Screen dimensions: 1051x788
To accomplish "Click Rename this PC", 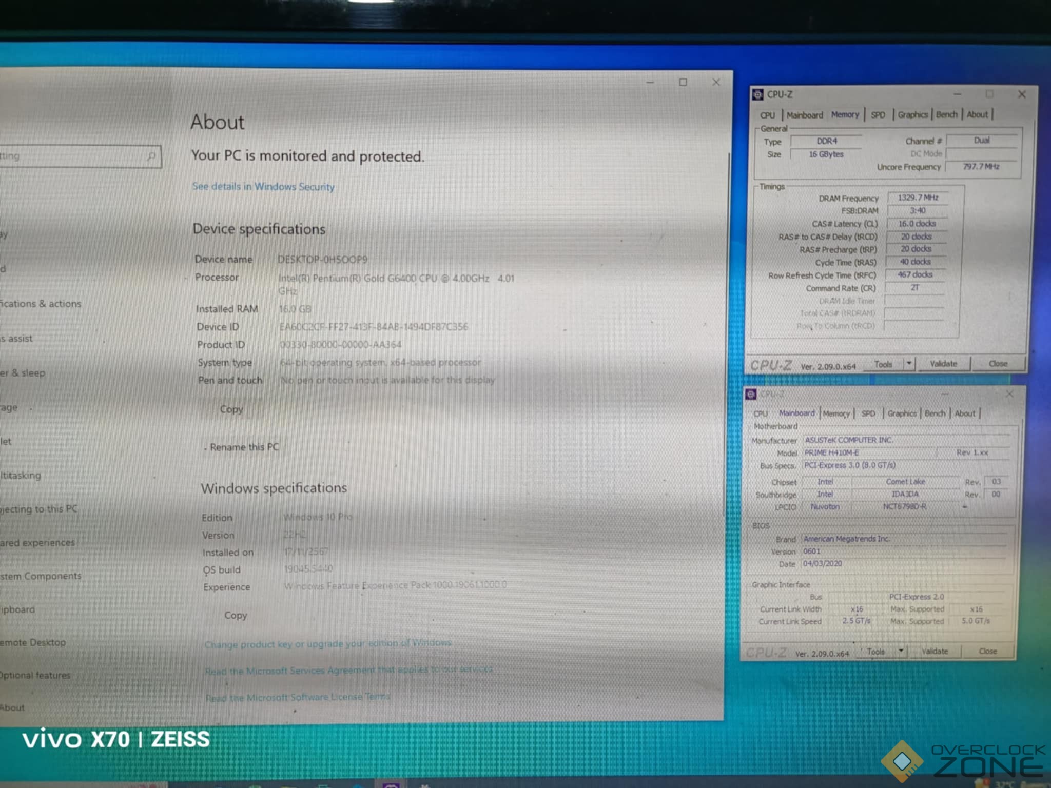I will pos(244,447).
